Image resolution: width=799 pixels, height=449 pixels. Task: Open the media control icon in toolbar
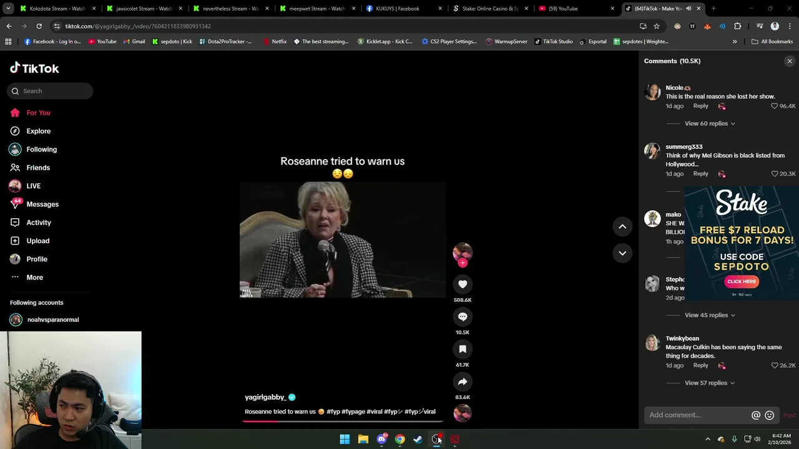760,26
